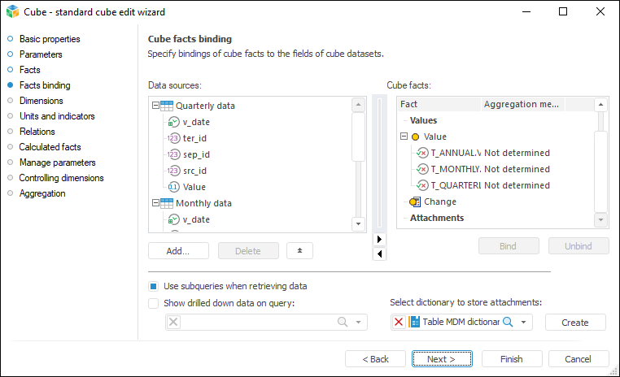Click the search magnifier in the dictionary selector
Image resolution: width=620 pixels, height=377 pixels.
coord(508,323)
